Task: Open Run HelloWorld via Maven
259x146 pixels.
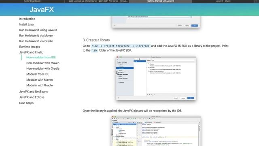Action: 36,36
